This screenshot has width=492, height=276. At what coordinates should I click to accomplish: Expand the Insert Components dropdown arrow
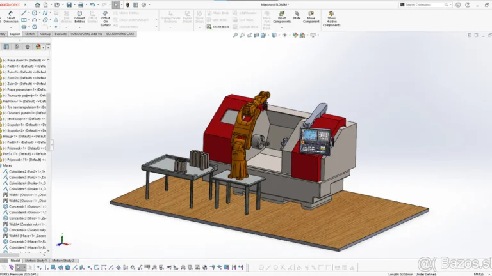(x=282, y=27)
